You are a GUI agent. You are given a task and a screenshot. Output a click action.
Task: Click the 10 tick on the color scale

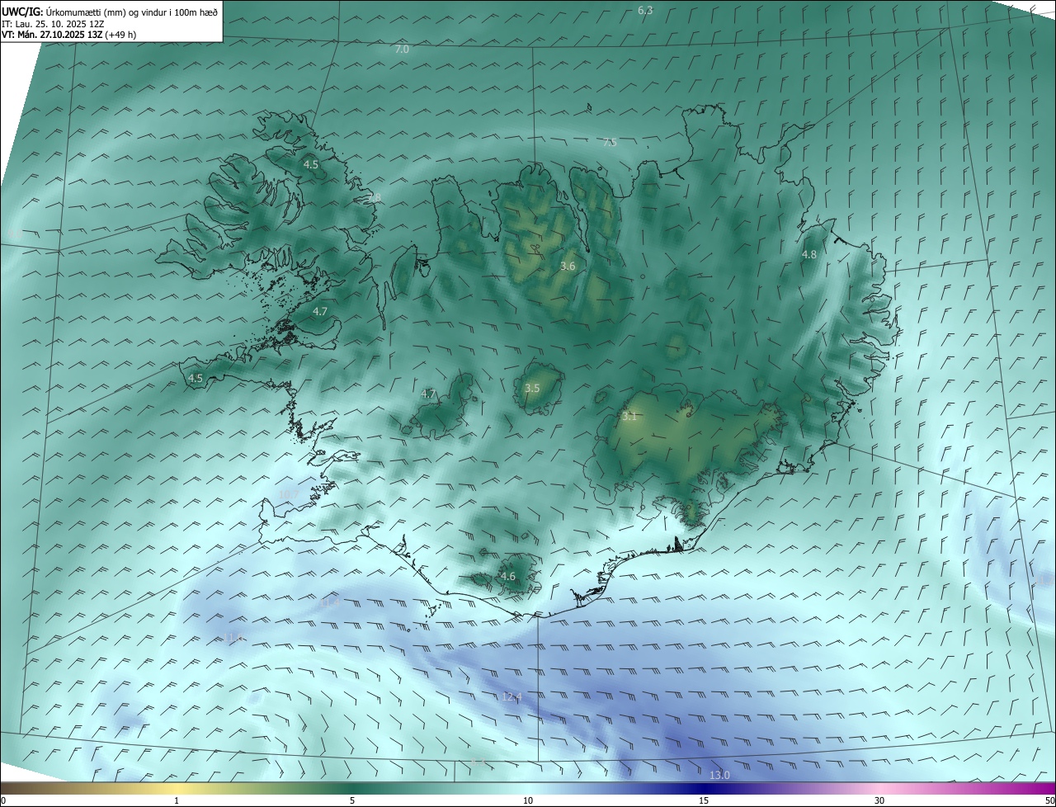pos(528,800)
